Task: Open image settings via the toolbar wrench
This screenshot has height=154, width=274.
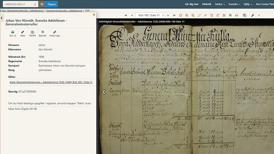Action: [252, 15]
